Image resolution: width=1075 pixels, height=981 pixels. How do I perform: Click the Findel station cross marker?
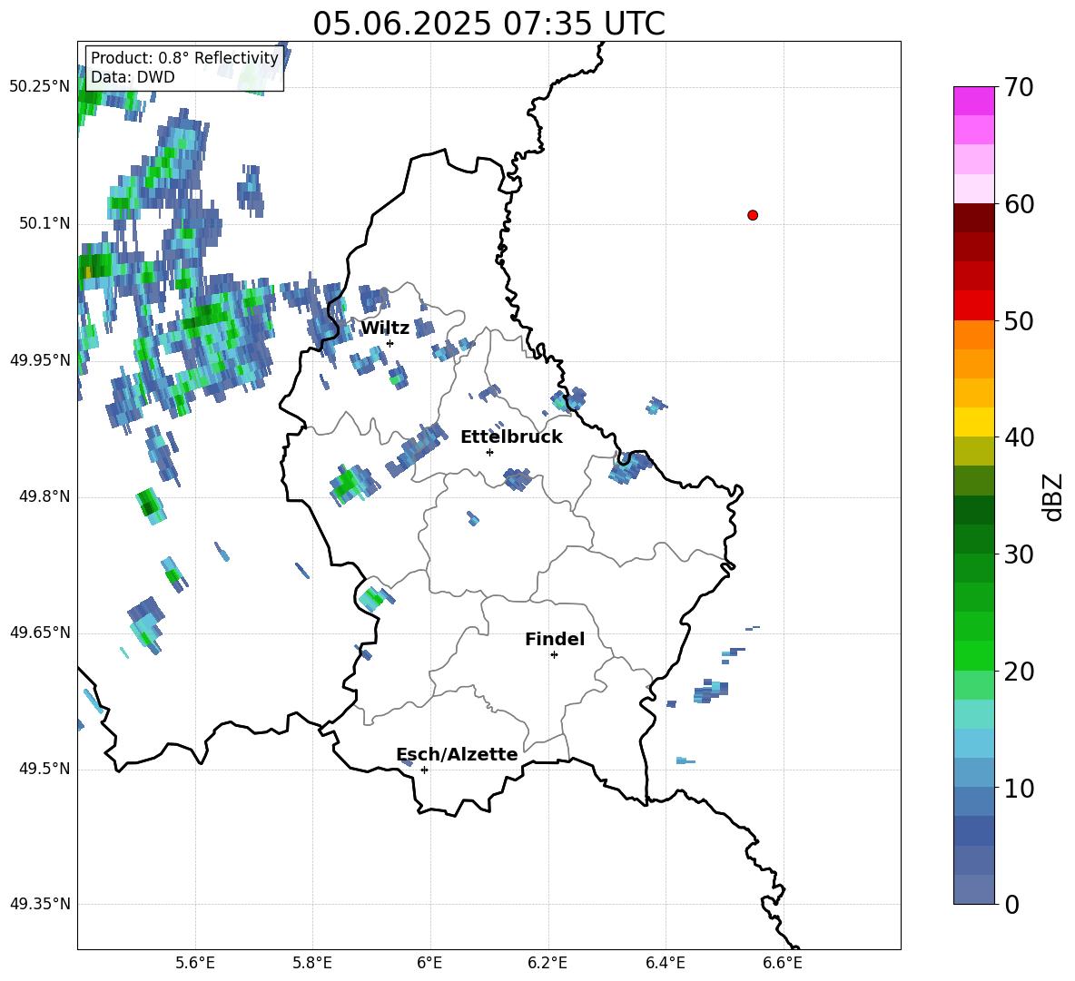pyautogui.click(x=554, y=655)
